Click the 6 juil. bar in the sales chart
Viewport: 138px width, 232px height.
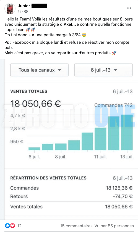click(x=34, y=149)
